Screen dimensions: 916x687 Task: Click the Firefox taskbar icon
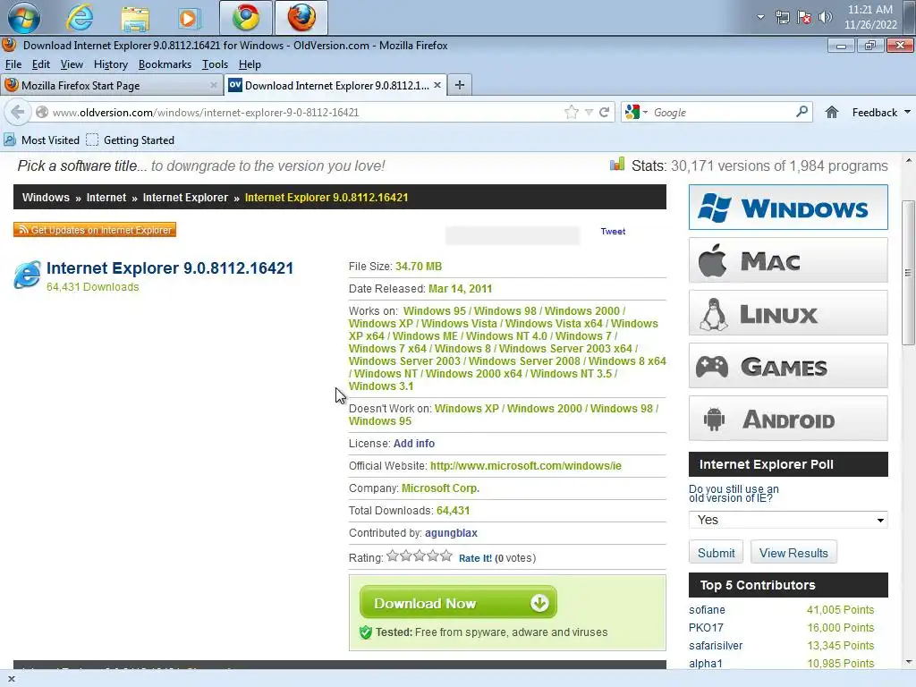(x=301, y=18)
